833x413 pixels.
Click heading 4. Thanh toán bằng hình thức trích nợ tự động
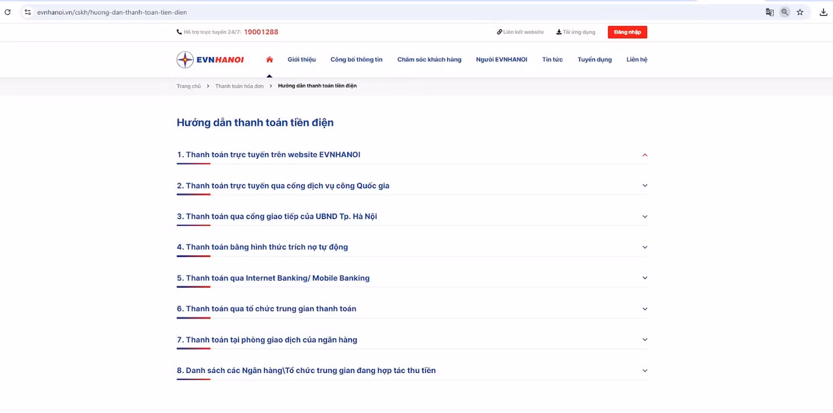(262, 247)
